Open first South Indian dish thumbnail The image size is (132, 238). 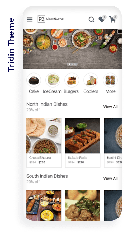[44, 205]
